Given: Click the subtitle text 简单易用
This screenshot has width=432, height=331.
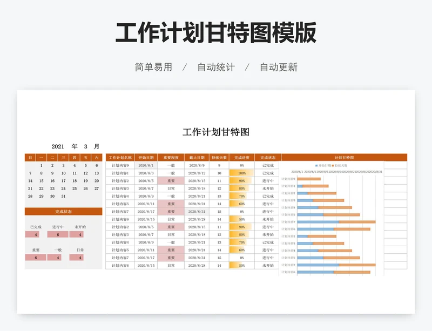Looking at the screenshot, I should click(x=153, y=67).
